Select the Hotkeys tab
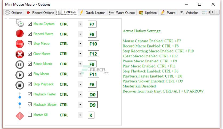 point(67,12)
